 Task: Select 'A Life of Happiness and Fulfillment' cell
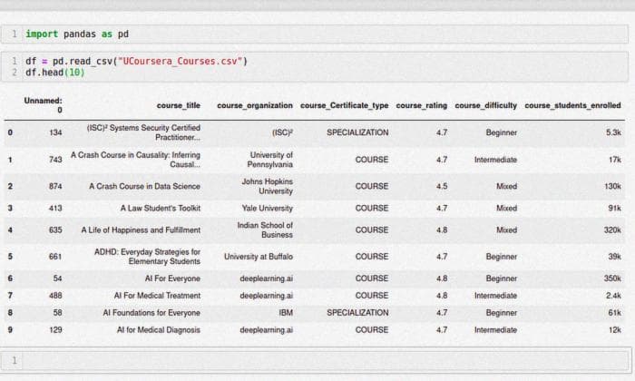tap(141, 230)
